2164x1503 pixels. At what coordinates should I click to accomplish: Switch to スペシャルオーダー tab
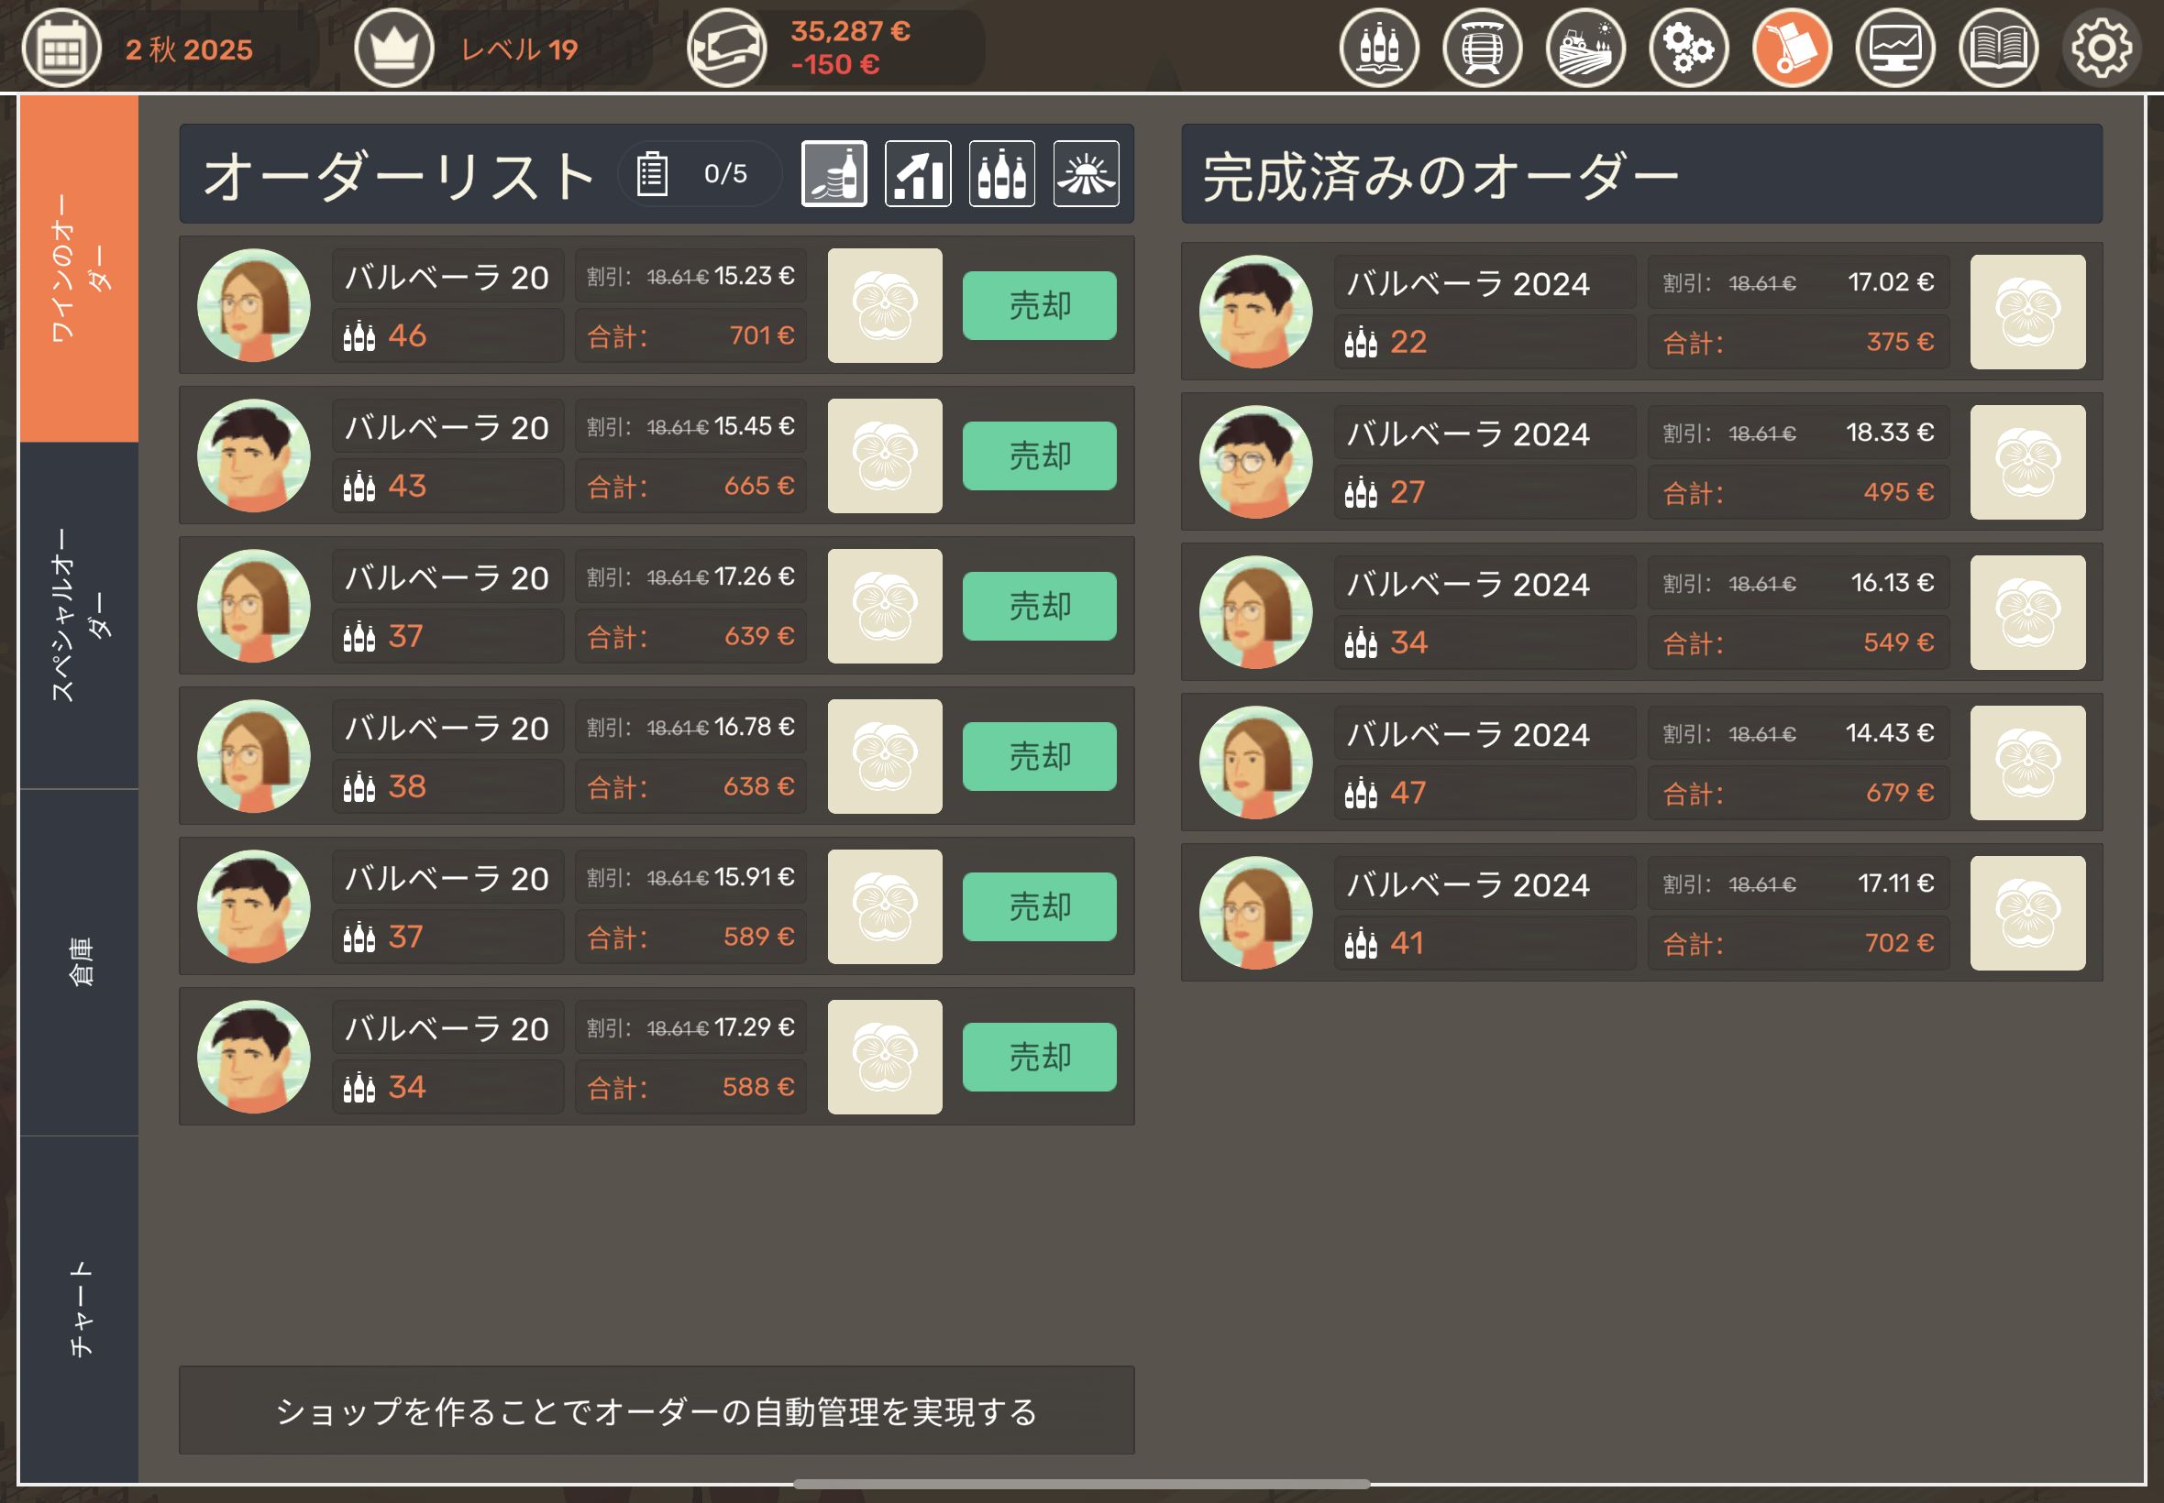tap(79, 615)
